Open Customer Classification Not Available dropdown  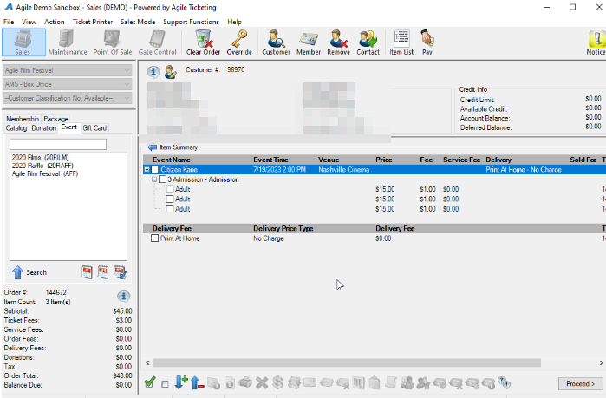68,98
